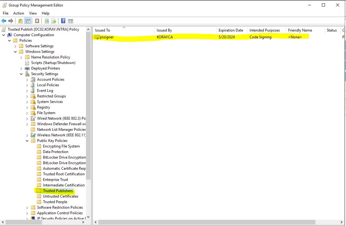Click the File System locked folder icon
Image resolution: width=346 pixels, height=226 pixels.
33,113
